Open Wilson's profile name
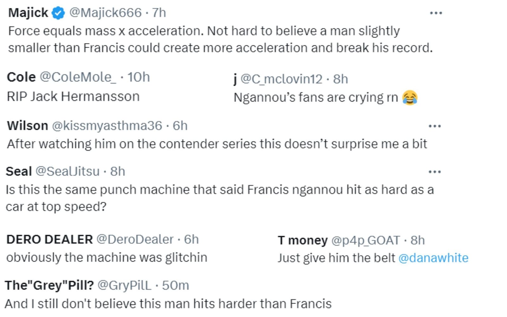This screenshot has height=317, width=507. coord(28,126)
